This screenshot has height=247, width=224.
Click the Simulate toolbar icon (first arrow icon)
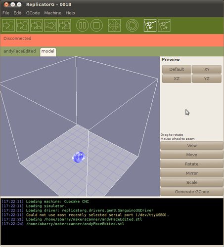(8, 25)
